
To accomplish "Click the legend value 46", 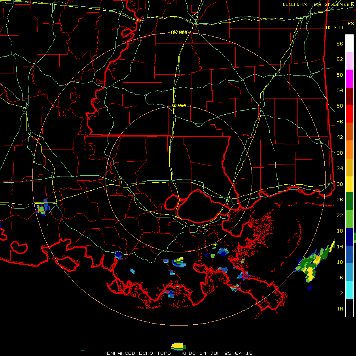I will coord(340,122).
